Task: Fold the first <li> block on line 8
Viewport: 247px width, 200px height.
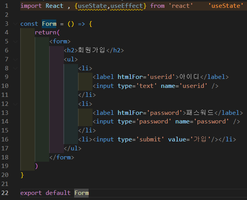Action: 15,68
